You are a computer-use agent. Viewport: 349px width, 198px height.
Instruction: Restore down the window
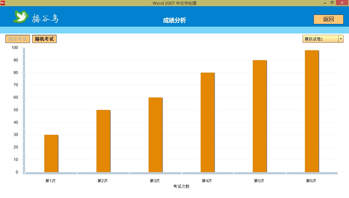point(332,3)
